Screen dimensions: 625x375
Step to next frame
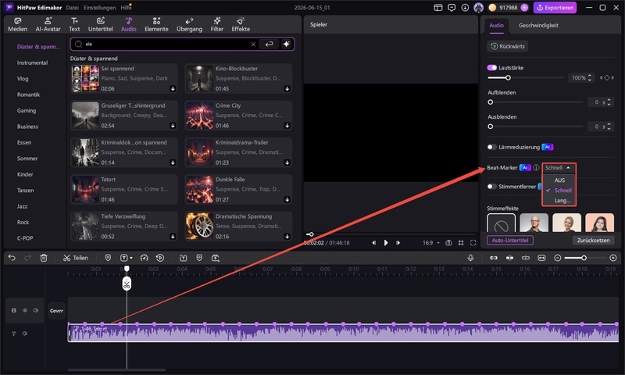(398, 243)
